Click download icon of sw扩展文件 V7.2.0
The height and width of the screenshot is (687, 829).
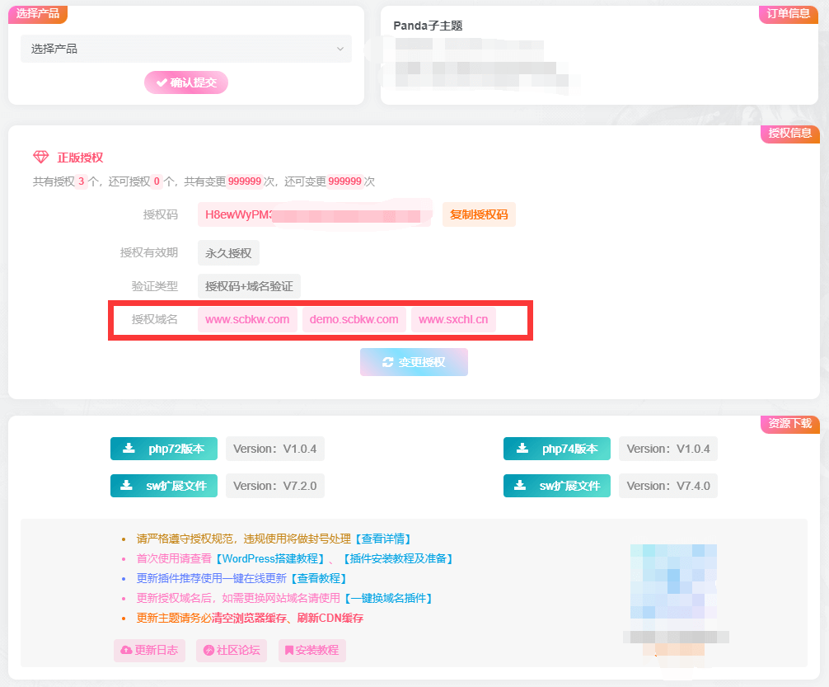tap(126, 485)
